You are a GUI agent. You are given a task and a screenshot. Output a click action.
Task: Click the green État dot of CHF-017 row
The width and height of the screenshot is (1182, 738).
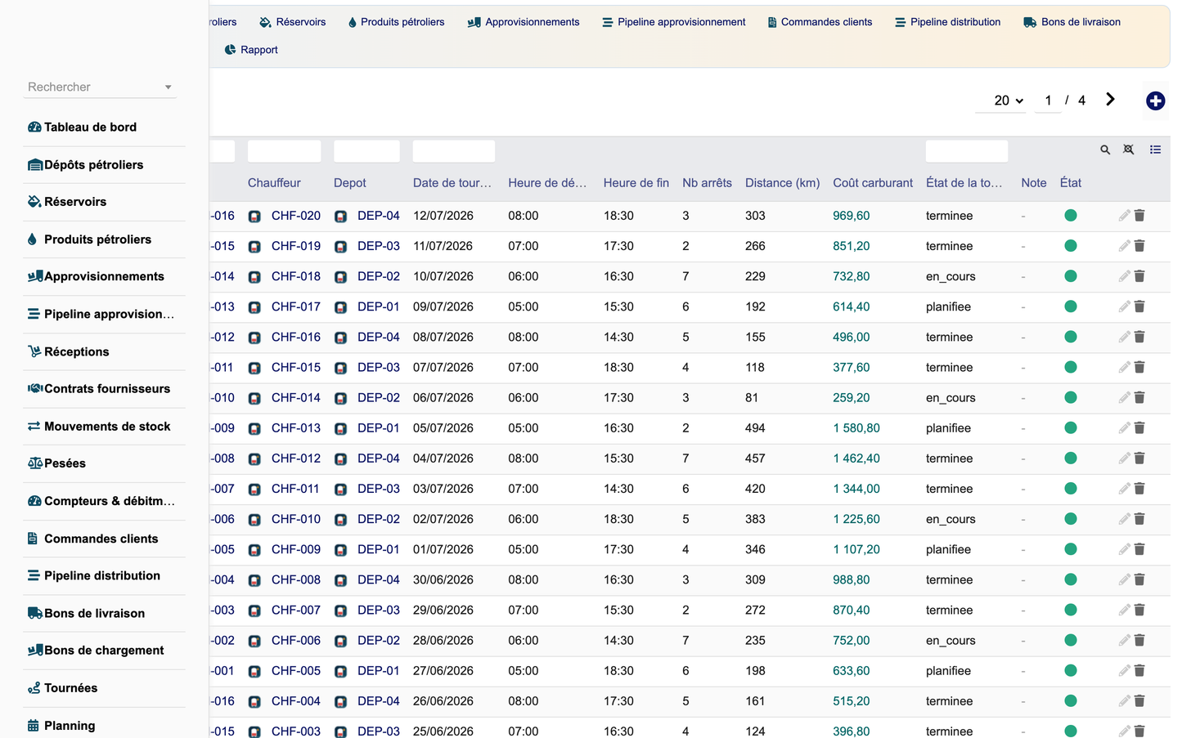(x=1070, y=306)
